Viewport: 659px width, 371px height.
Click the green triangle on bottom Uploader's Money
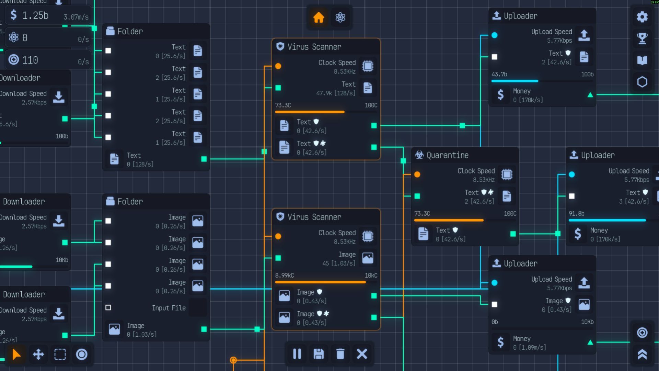(x=590, y=342)
